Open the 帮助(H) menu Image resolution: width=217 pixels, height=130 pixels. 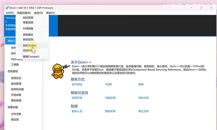point(50,13)
